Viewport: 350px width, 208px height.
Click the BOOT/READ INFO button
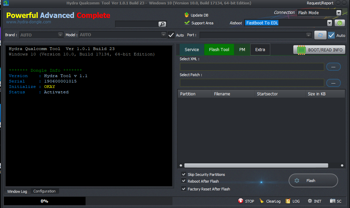(319, 50)
